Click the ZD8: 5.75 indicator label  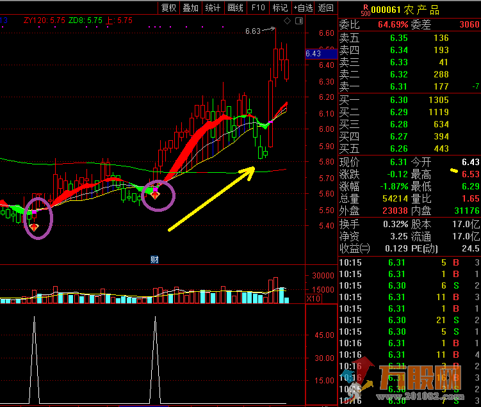point(85,20)
